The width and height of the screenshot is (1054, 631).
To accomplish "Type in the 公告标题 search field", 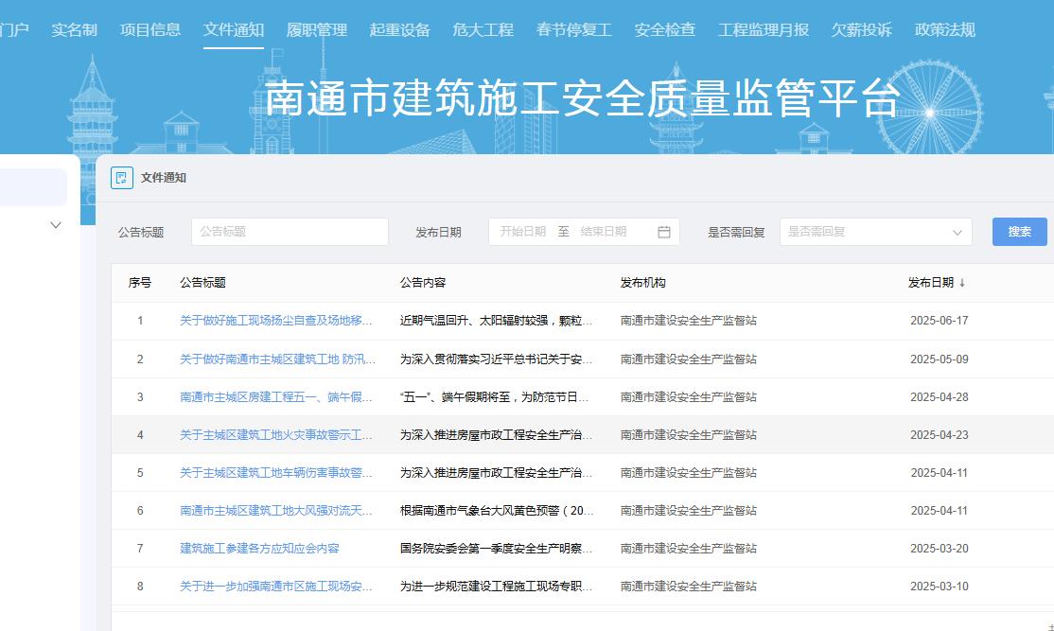I will pos(290,232).
